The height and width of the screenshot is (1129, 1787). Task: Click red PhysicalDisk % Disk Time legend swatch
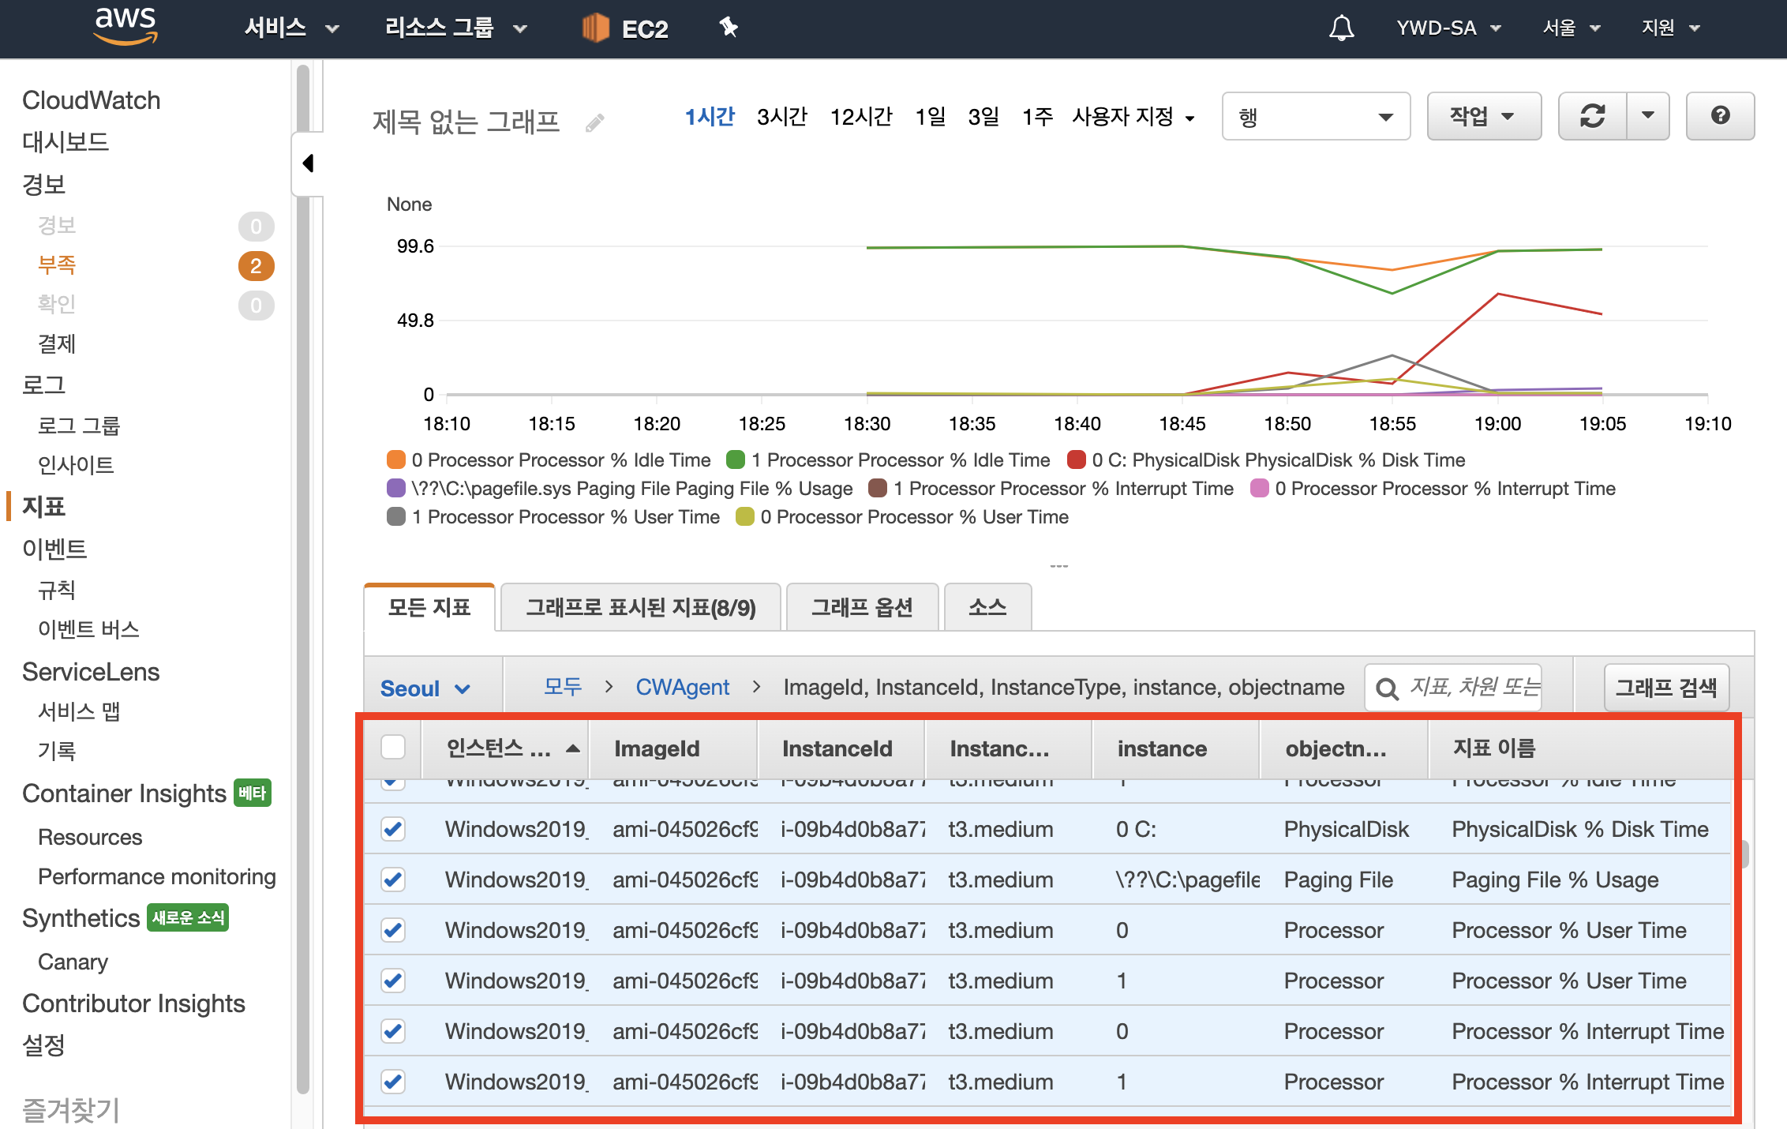[1076, 459]
